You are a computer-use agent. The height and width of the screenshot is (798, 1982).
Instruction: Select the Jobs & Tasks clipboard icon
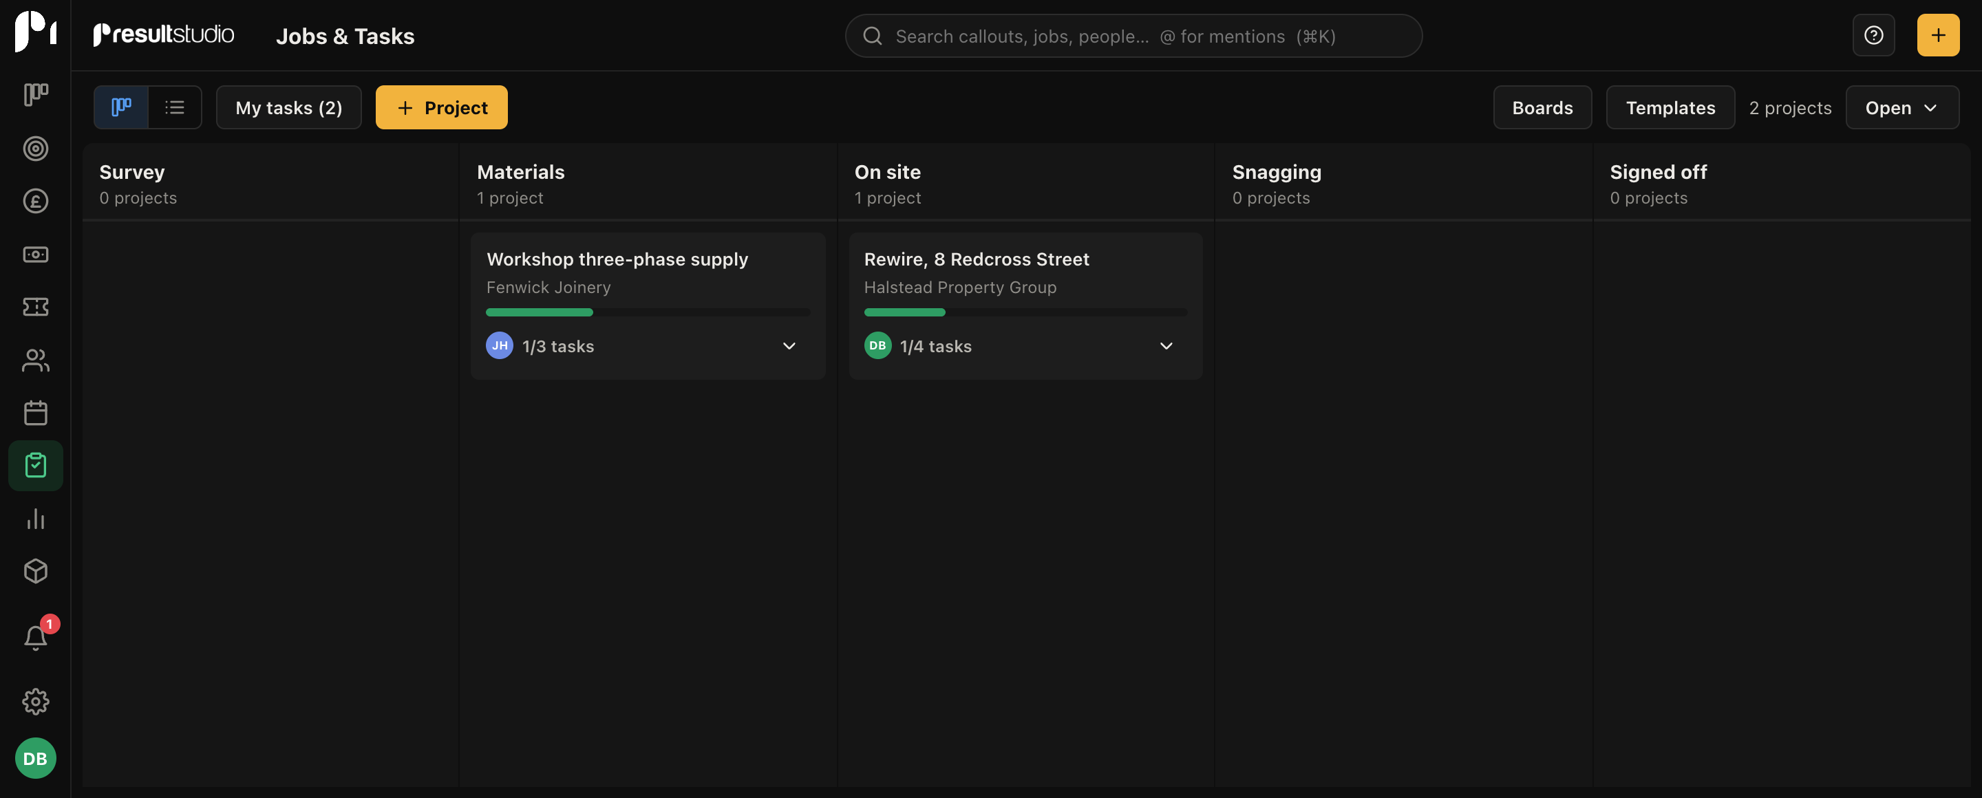(35, 465)
